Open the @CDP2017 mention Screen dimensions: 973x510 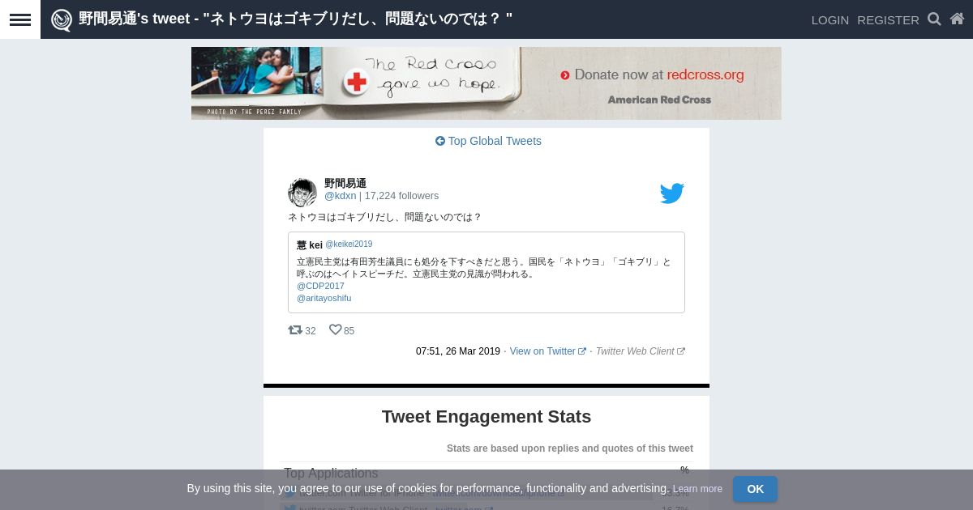tap(320, 286)
